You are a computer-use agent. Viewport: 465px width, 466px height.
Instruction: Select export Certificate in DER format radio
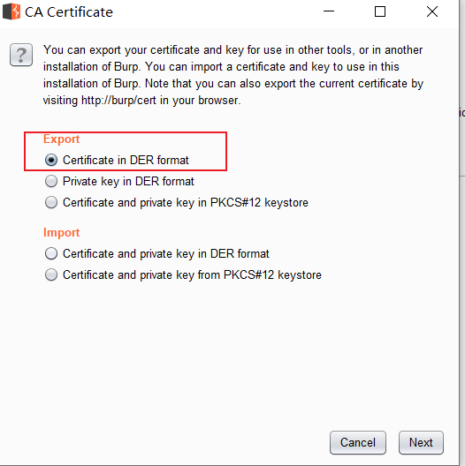[x=51, y=160]
